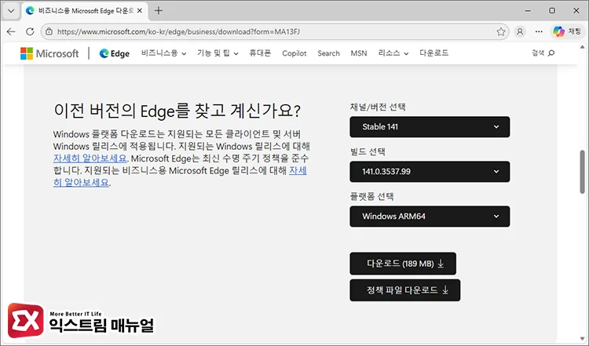Open the MSN nav item
The width and height of the screenshot is (589, 346).
coord(358,53)
